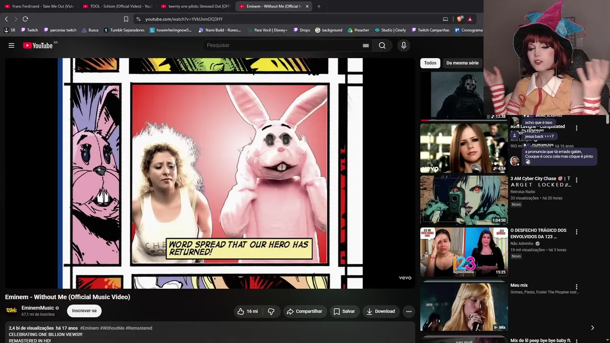The height and width of the screenshot is (343, 610).
Task: Start voice search with the microphone icon
Action: coord(404,45)
